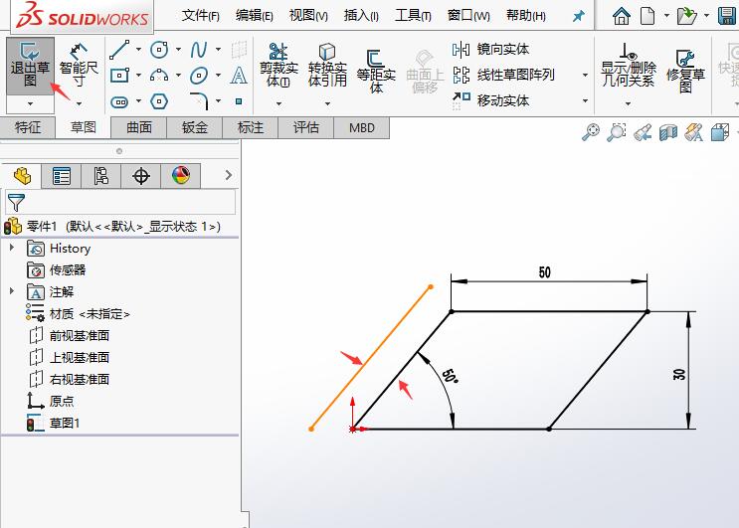Click the Offset Entities (等距实体) tool

[x=376, y=72]
